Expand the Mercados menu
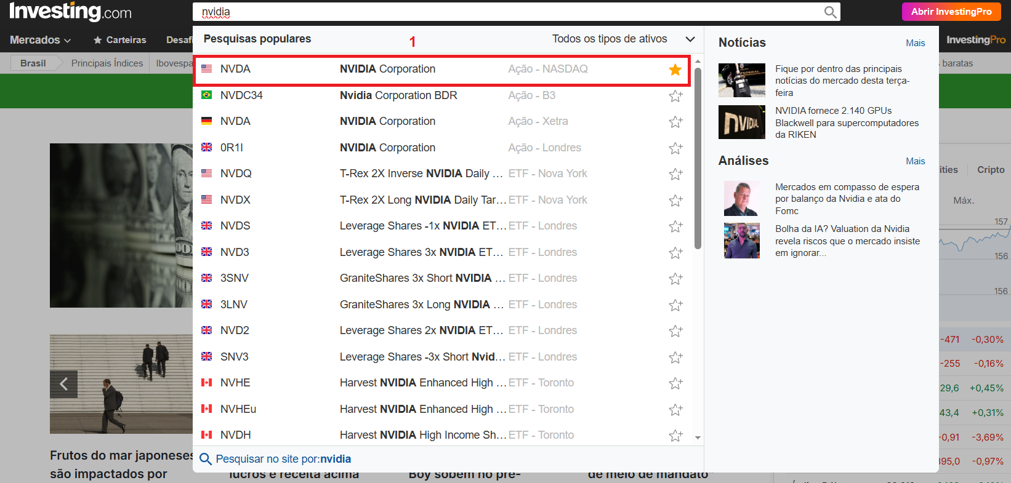This screenshot has width=1011, height=483. point(40,40)
